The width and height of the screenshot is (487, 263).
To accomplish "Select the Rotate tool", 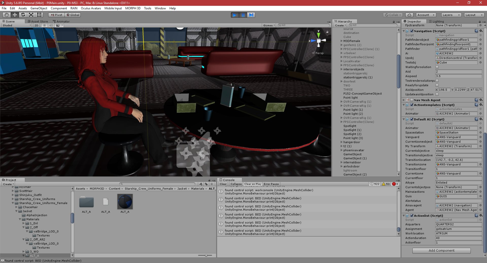I will [23, 15].
